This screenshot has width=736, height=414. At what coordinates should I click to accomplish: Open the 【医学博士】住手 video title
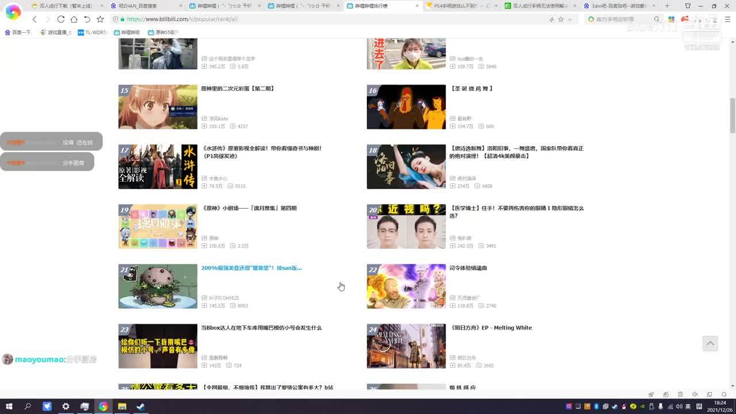click(516, 212)
